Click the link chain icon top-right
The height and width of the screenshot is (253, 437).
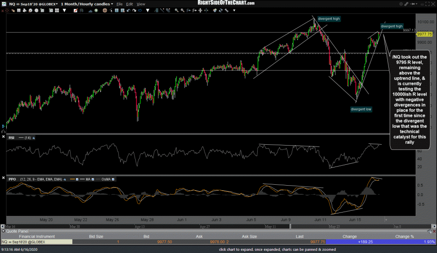point(407,4)
